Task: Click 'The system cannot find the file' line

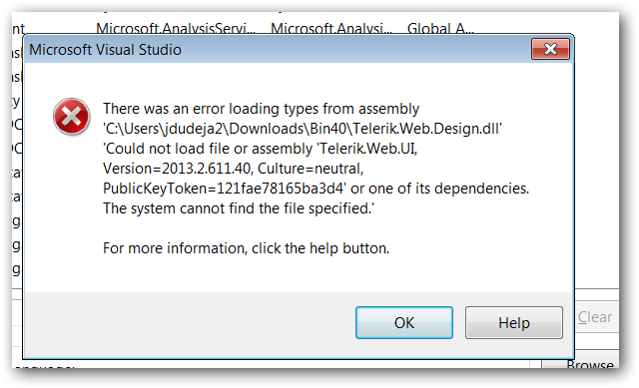Action: 239,208
